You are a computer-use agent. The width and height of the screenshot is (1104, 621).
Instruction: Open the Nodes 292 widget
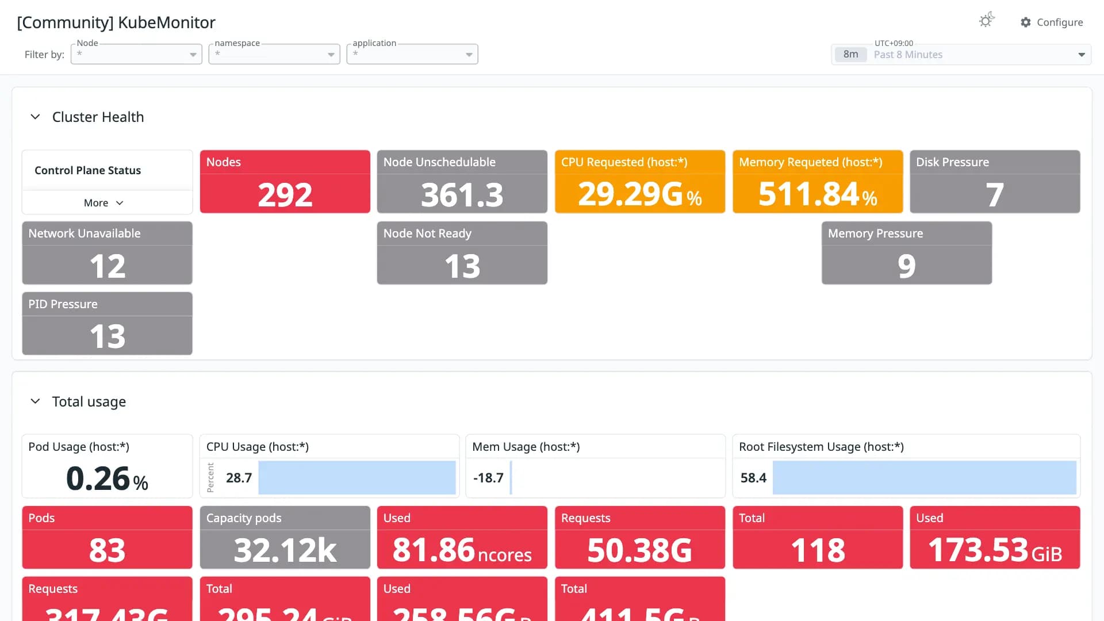(x=285, y=182)
